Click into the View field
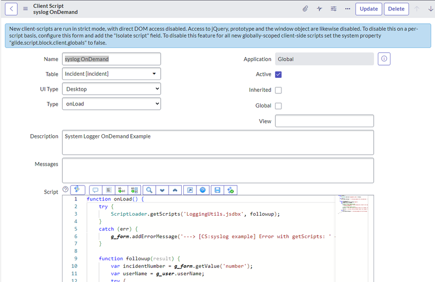Image resolution: width=435 pixels, height=282 pixels. pos(324,121)
